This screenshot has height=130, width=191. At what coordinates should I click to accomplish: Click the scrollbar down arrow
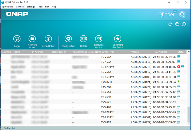pyautogui.click(x=189, y=124)
